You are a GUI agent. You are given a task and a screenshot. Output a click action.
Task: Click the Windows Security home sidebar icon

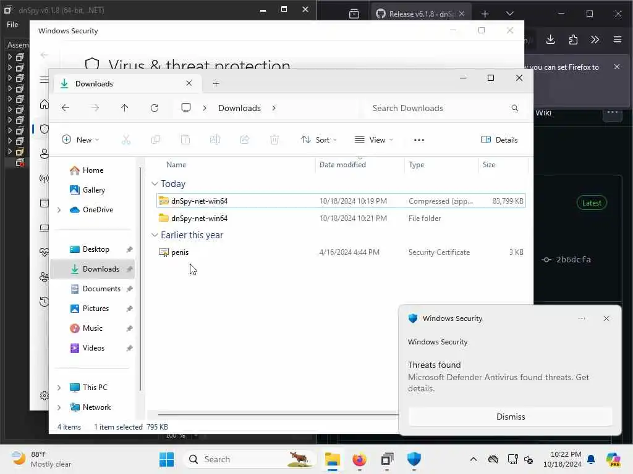(45, 104)
